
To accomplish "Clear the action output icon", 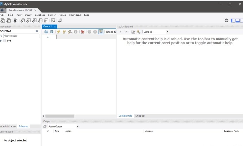I will click(45, 126).
